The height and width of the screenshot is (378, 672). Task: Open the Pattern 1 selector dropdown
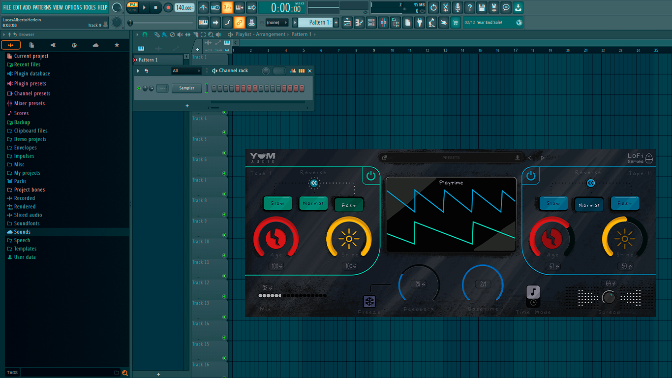pos(316,22)
